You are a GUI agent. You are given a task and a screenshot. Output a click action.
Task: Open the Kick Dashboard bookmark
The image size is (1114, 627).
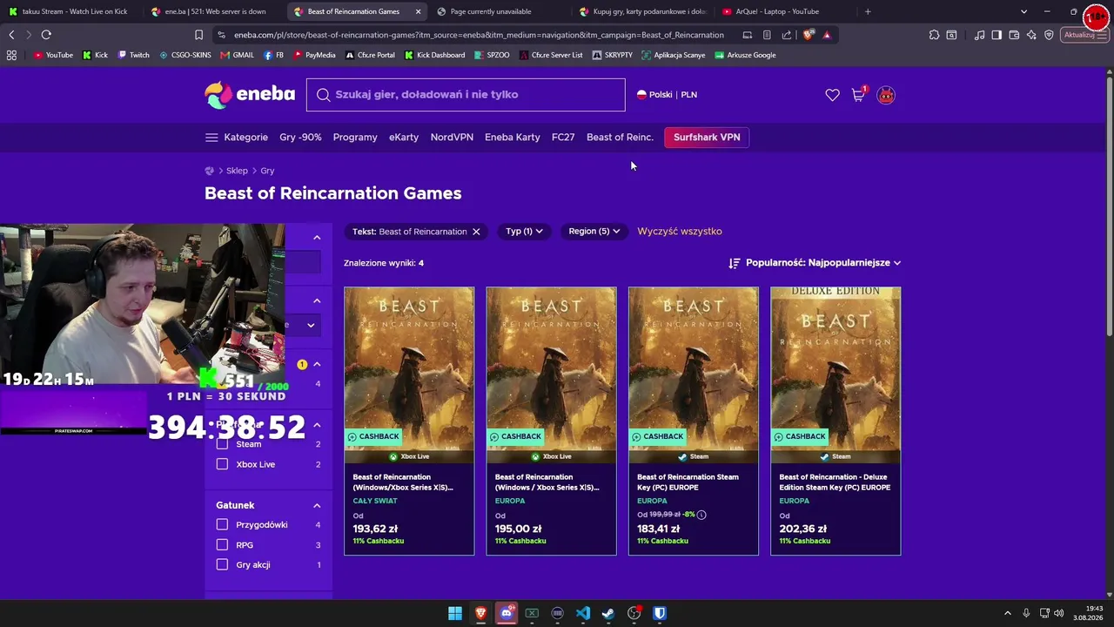point(434,55)
